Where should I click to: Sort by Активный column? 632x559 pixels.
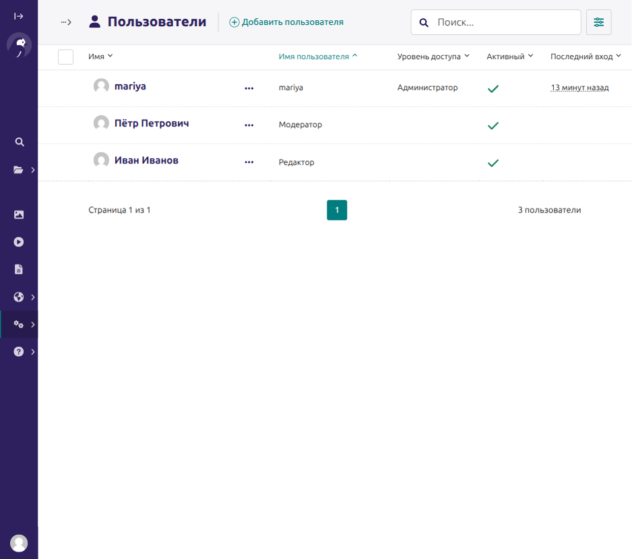pos(510,57)
